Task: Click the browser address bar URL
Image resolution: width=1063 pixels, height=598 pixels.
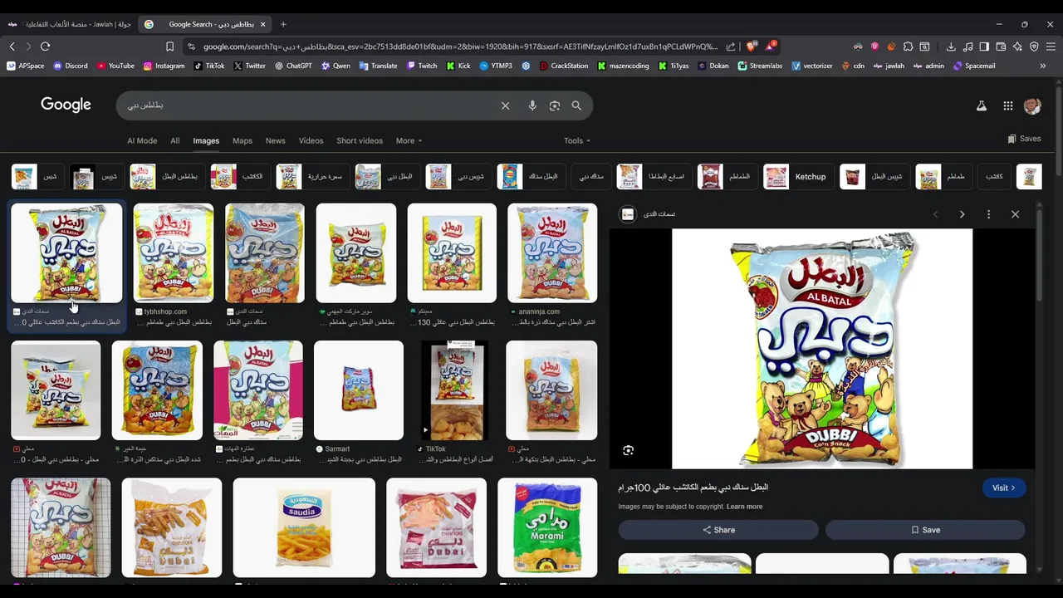Action: click(x=460, y=47)
